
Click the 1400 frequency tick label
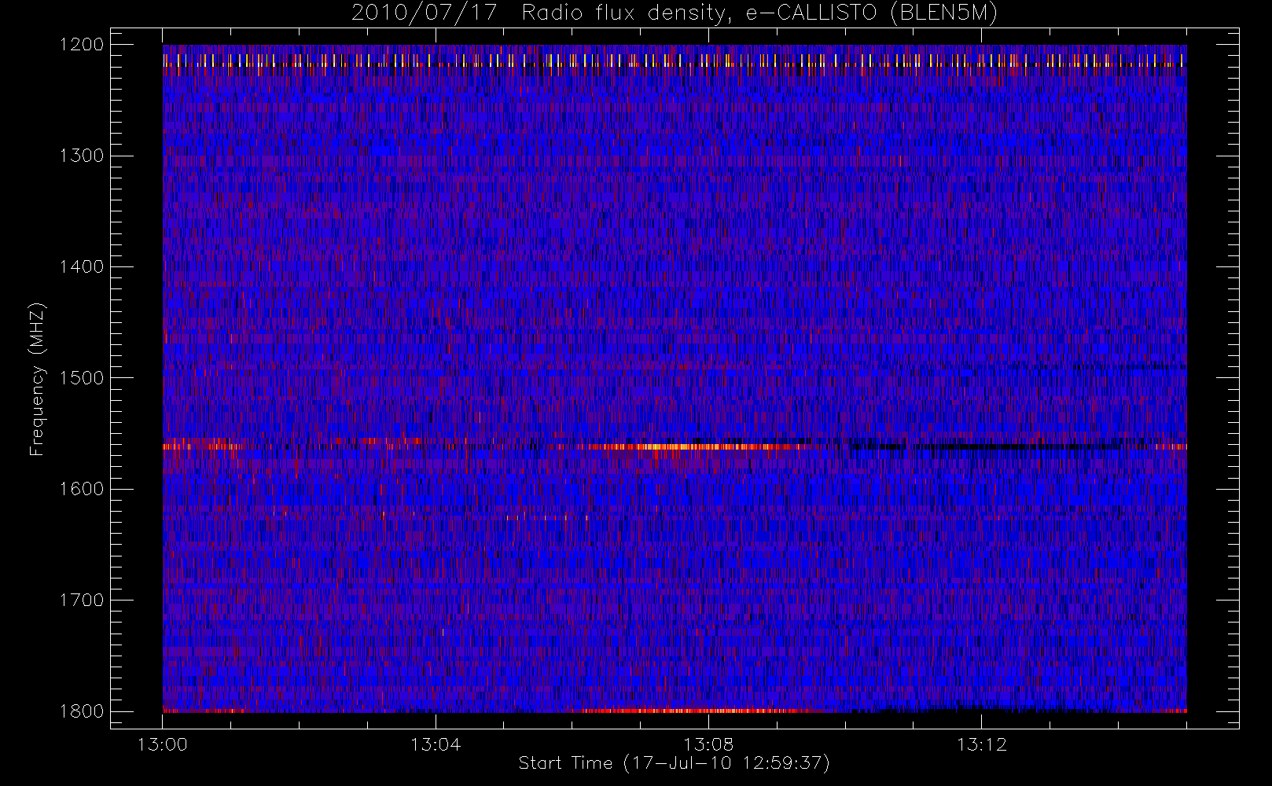click(82, 267)
